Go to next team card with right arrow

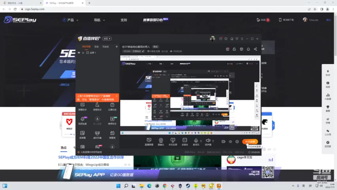(x=273, y=125)
